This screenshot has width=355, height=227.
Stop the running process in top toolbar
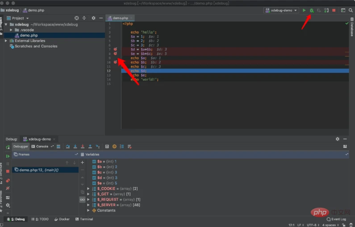(x=334, y=10)
